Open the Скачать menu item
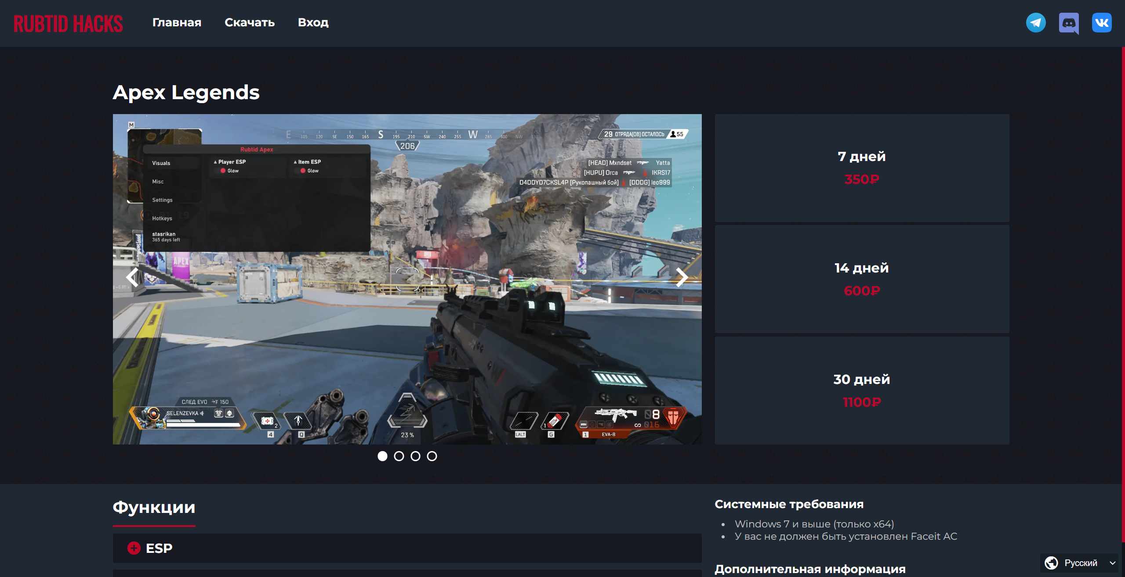This screenshot has height=577, width=1125. pyautogui.click(x=250, y=22)
